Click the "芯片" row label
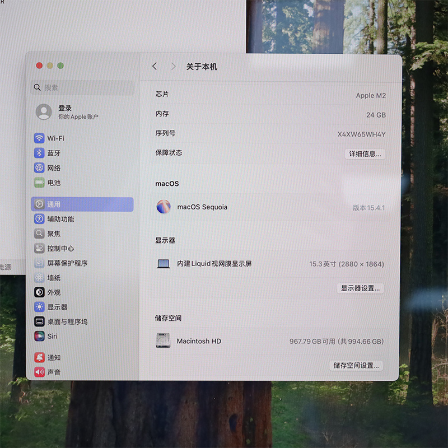This screenshot has width=448, height=448. tap(162, 94)
